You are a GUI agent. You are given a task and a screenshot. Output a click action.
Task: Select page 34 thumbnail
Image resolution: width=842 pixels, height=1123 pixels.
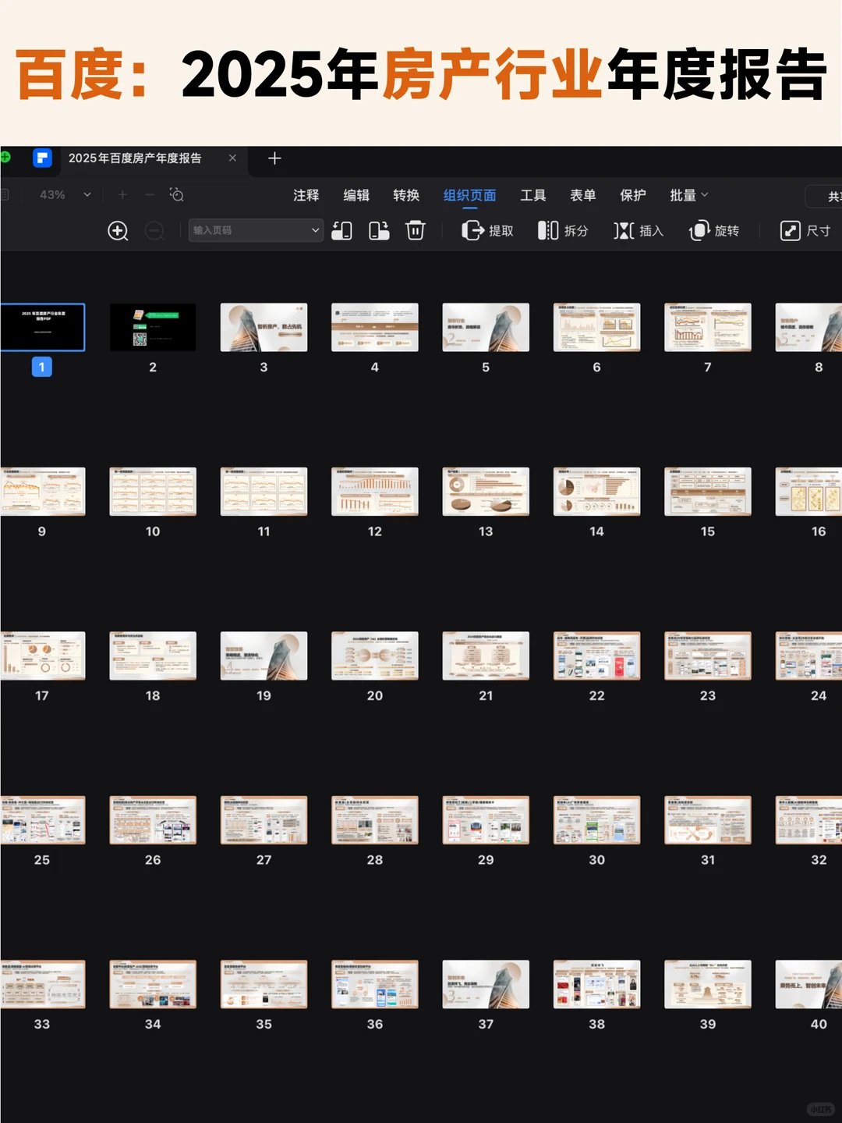click(153, 984)
